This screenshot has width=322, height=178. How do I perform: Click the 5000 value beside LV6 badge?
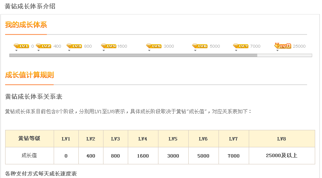[x=215, y=46]
